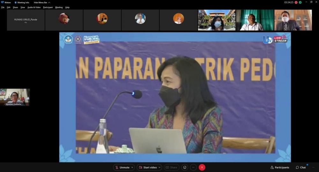
Task: Leave the meeting with the red X button
Action: coord(202,167)
